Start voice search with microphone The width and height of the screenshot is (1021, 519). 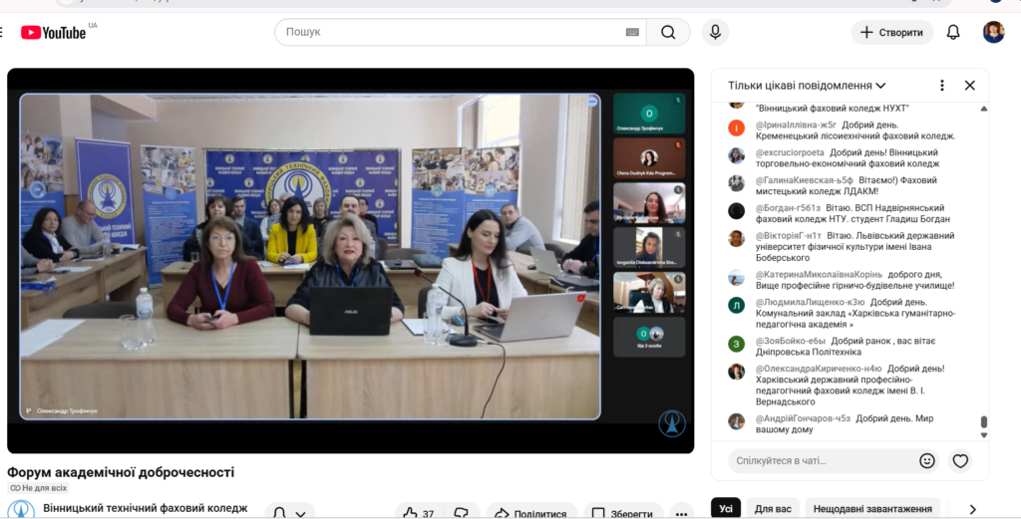[714, 32]
